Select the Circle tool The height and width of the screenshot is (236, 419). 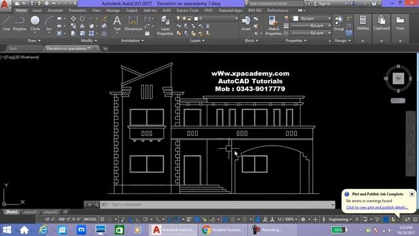click(x=35, y=24)
